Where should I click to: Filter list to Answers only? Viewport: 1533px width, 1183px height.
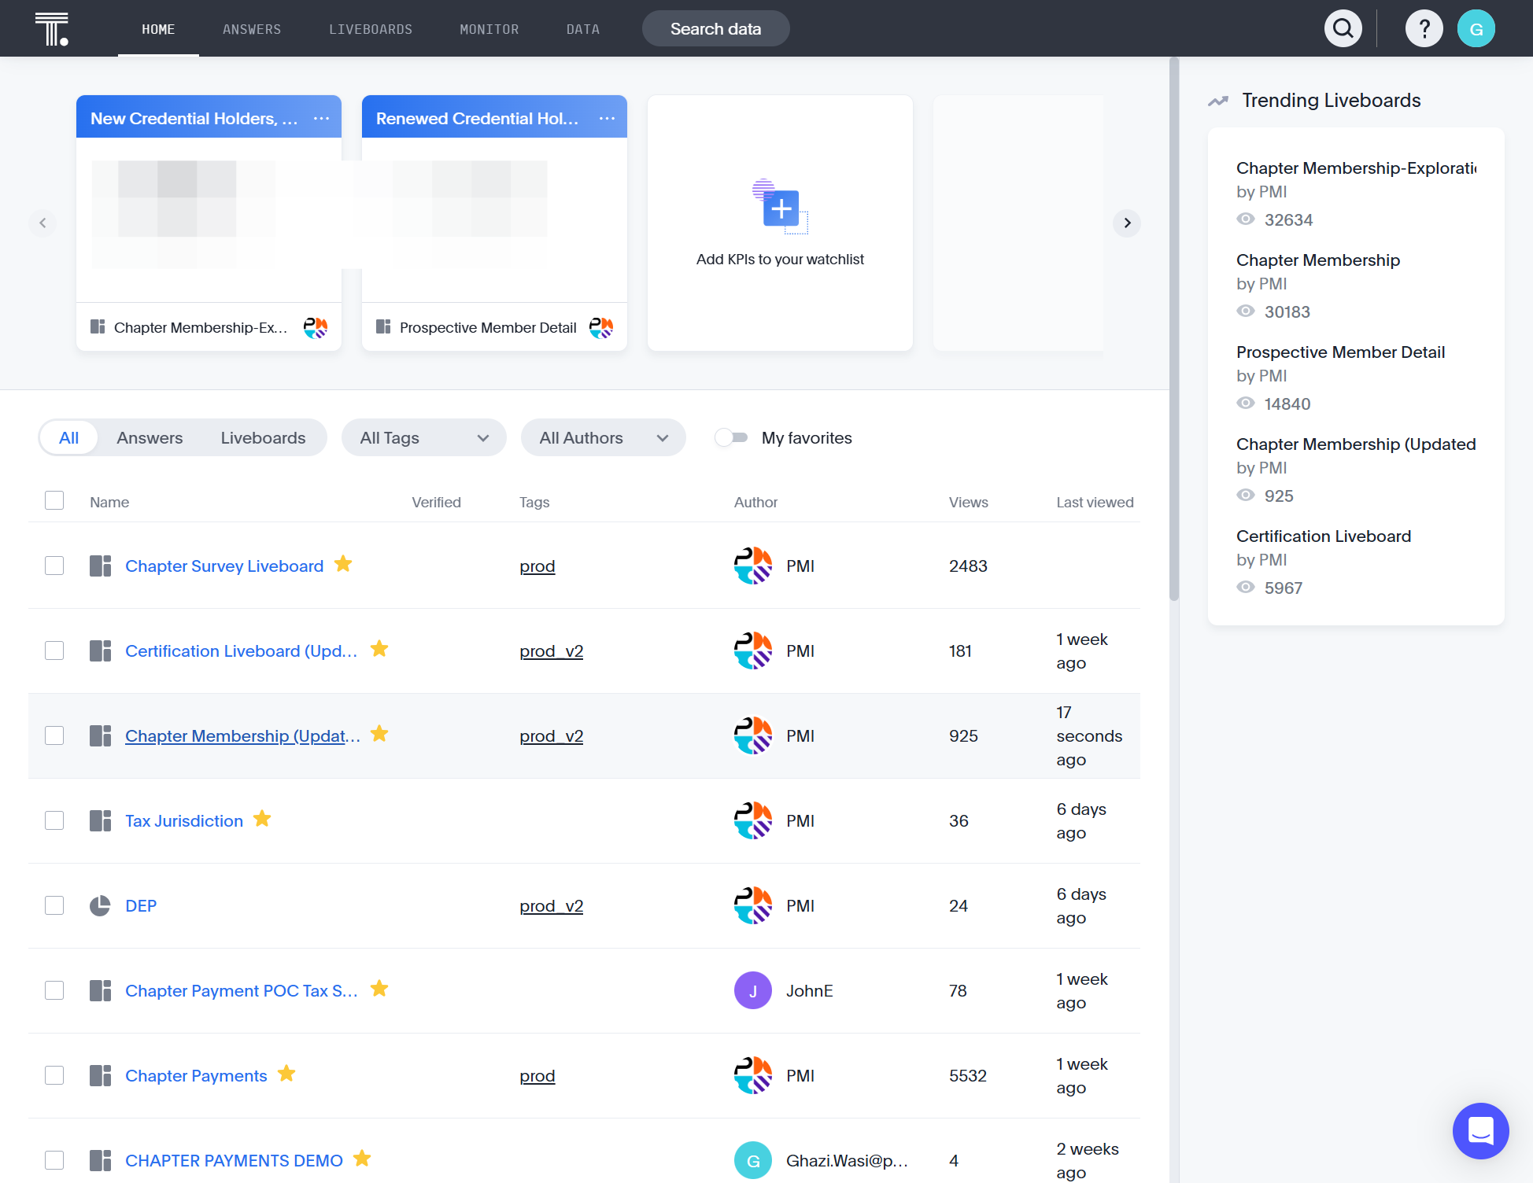(150, 437)
